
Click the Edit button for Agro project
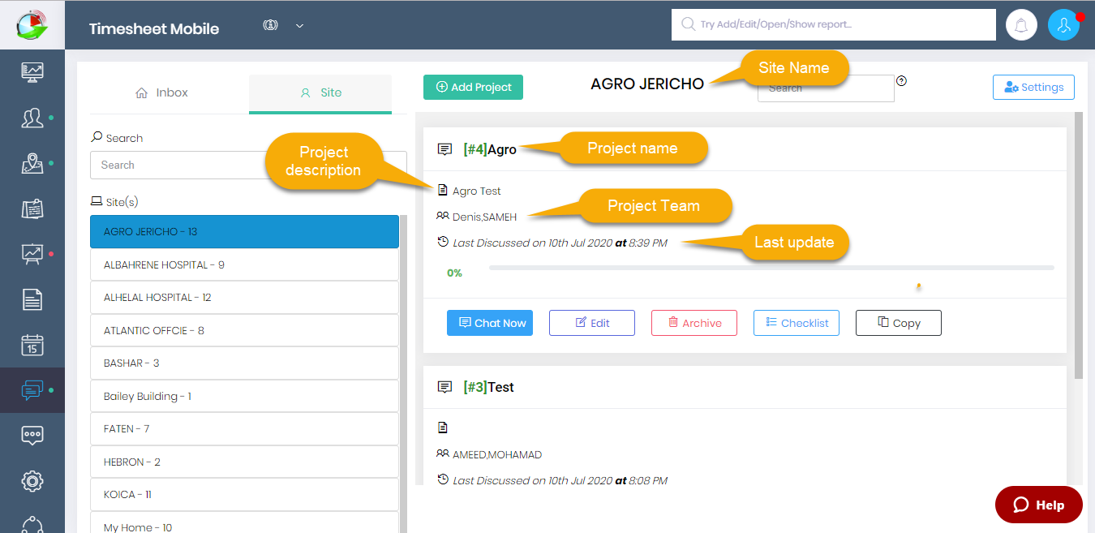tap(592, 323)
